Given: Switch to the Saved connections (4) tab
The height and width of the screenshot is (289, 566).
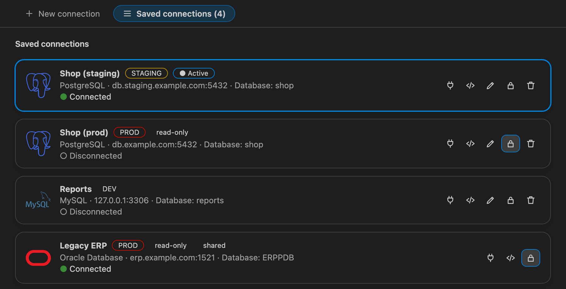Looking at the screenshot, I should [174, 14].
